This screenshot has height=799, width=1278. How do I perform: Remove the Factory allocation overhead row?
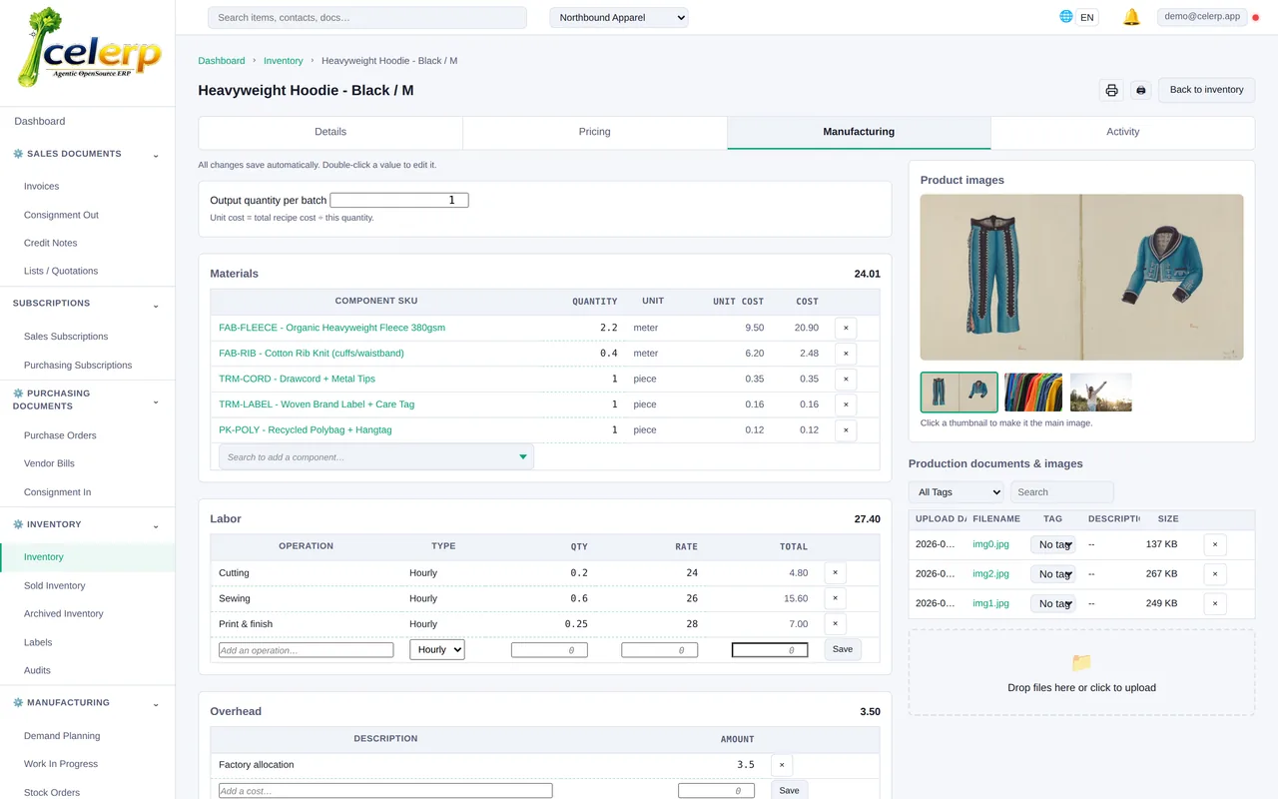(782, 765)
